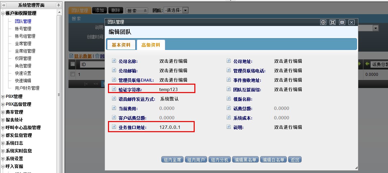The width and height of the screenshot is (388, 173).
Task: Click help icon next to 验证字符串
Action: pos(114,90)
